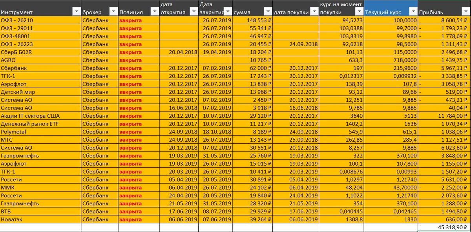Image resolution: width=471 pixels, height=232 pixels.
Task: Select the closing date 19.04.2019 cell
Action: (x=215, y=52)
